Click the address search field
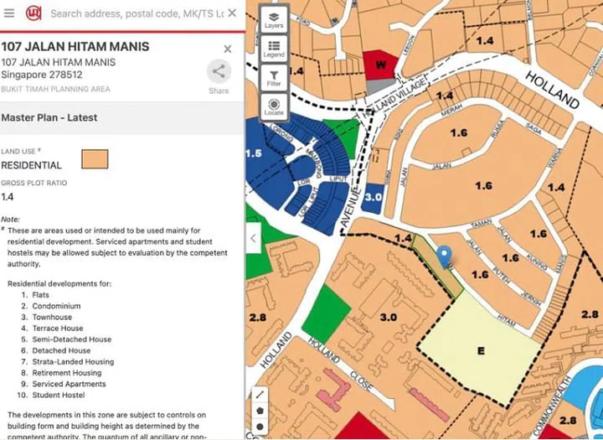 click(x=134, y=13)
